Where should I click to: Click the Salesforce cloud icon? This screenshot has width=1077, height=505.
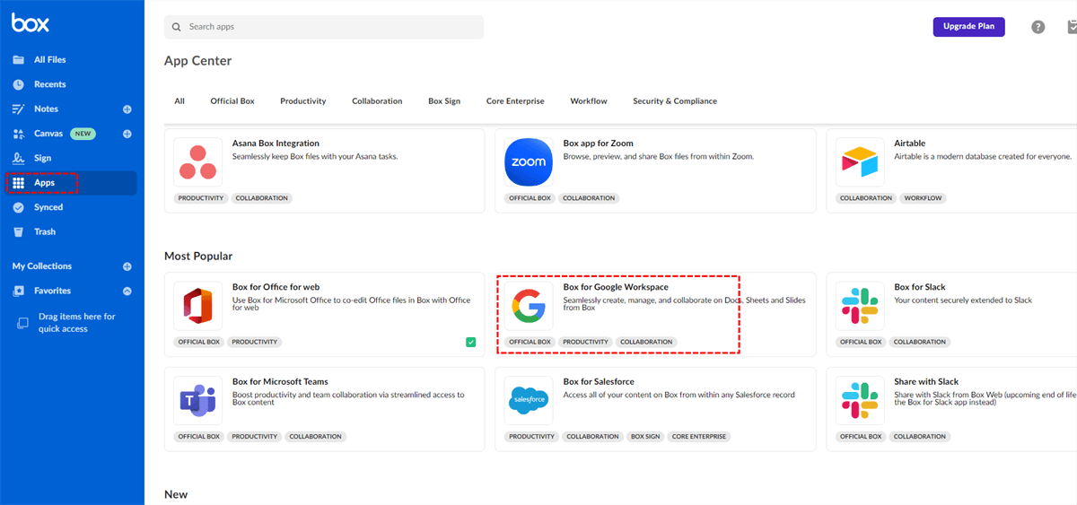529,400
